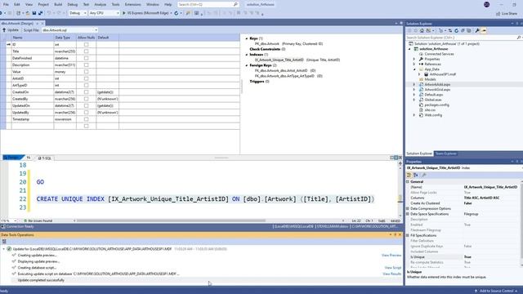The image size is (523, 294).
Task: Toggle Allow Nulls for the CreatedOn column
Action: tap(86, 92)
